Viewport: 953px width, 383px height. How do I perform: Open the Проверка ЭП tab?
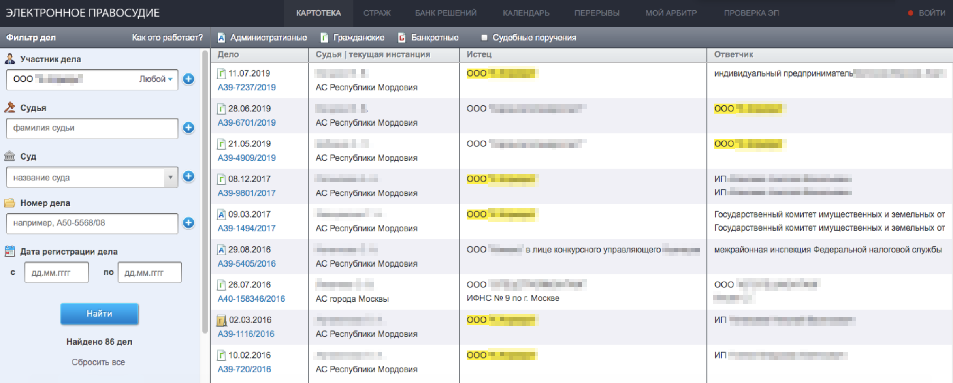[x=751, y=13]
